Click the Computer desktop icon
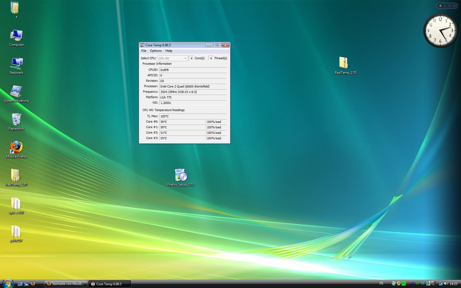The height and width of the screenshot is (288, 461). point(16,36)
